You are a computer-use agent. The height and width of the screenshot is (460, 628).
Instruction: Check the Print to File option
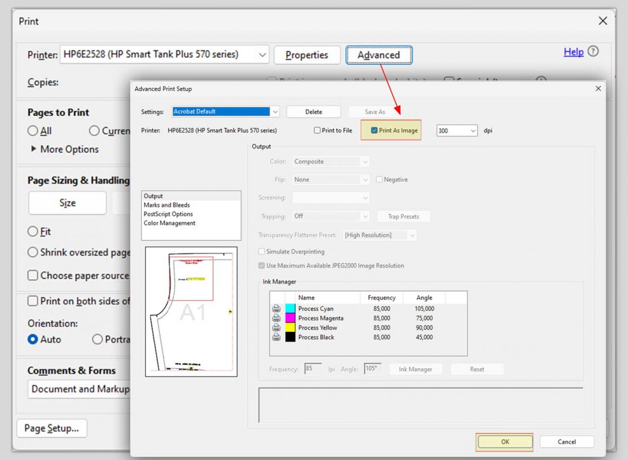[317, 130]
